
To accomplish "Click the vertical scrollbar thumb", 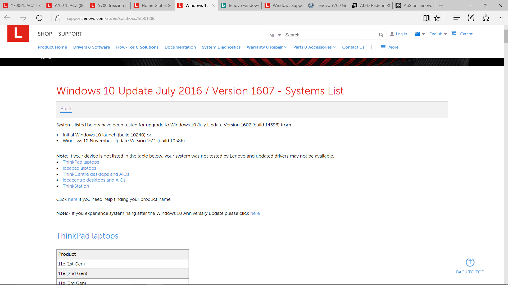I will 506,36.
